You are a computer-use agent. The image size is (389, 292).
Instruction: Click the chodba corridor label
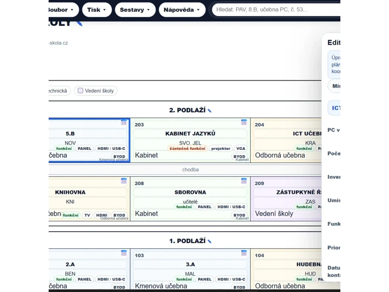pos(190,170)
